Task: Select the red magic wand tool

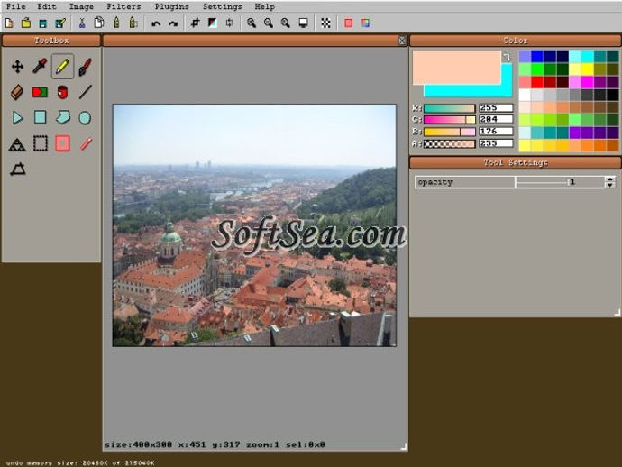Action: pos(85,143)
